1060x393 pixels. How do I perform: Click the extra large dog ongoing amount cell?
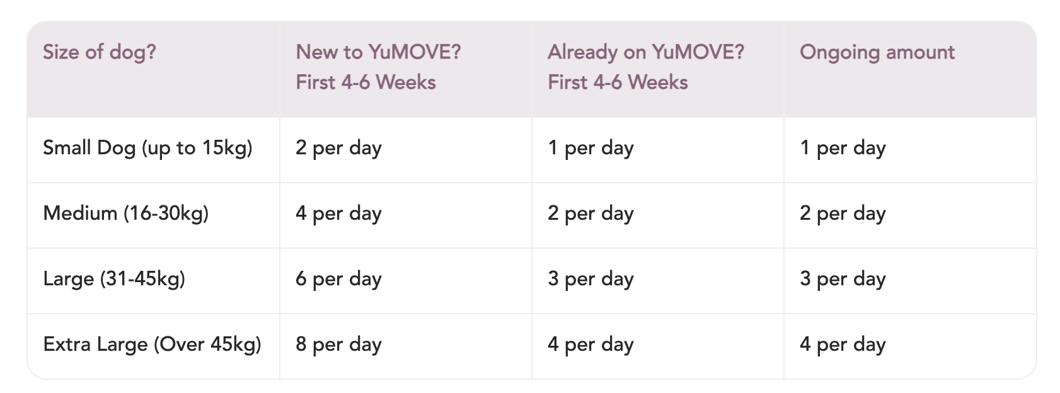pyautogui.click(x=843, y=345)
